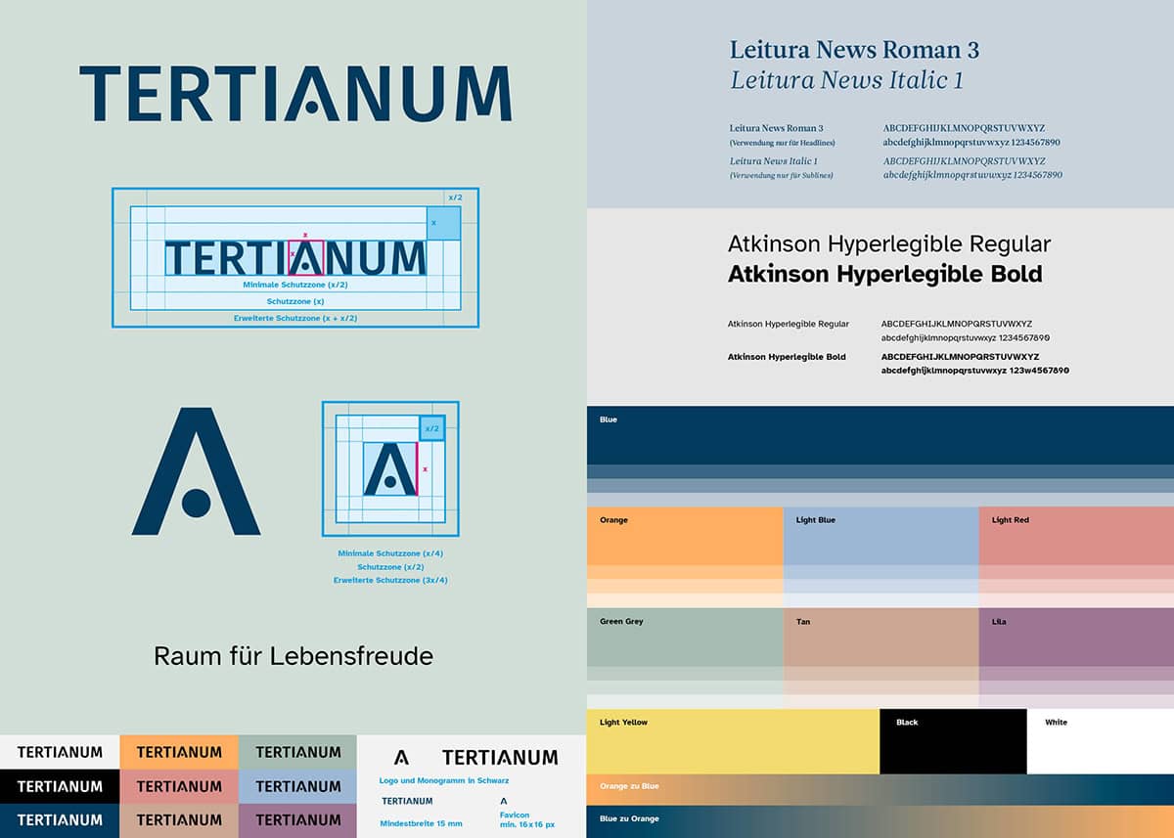The image size is (1174, 838).
Task: Select the A monogram inside the protection-zone diagram
Action: coord(389,468)
